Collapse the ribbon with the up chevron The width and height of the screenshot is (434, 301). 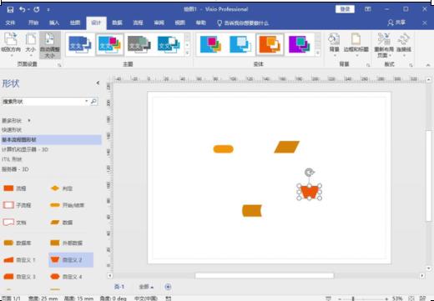pyautogui.click(x=428, y=65)
